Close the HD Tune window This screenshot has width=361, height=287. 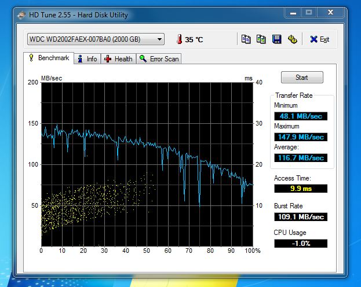331,13
